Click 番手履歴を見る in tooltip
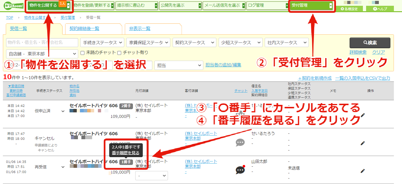Viewport: 402px width, 184px height. [126, 153]
